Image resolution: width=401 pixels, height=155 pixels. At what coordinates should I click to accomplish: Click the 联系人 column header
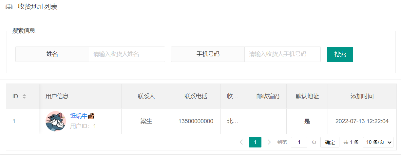point(146,96)
